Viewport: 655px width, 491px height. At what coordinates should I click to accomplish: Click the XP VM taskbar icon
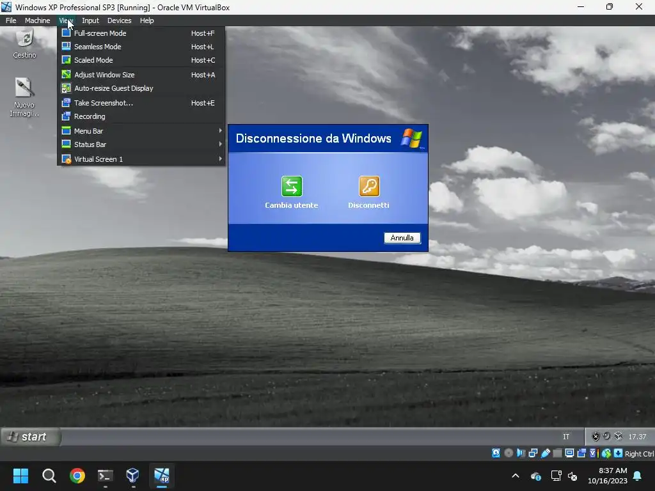click(x=162, y=476)
